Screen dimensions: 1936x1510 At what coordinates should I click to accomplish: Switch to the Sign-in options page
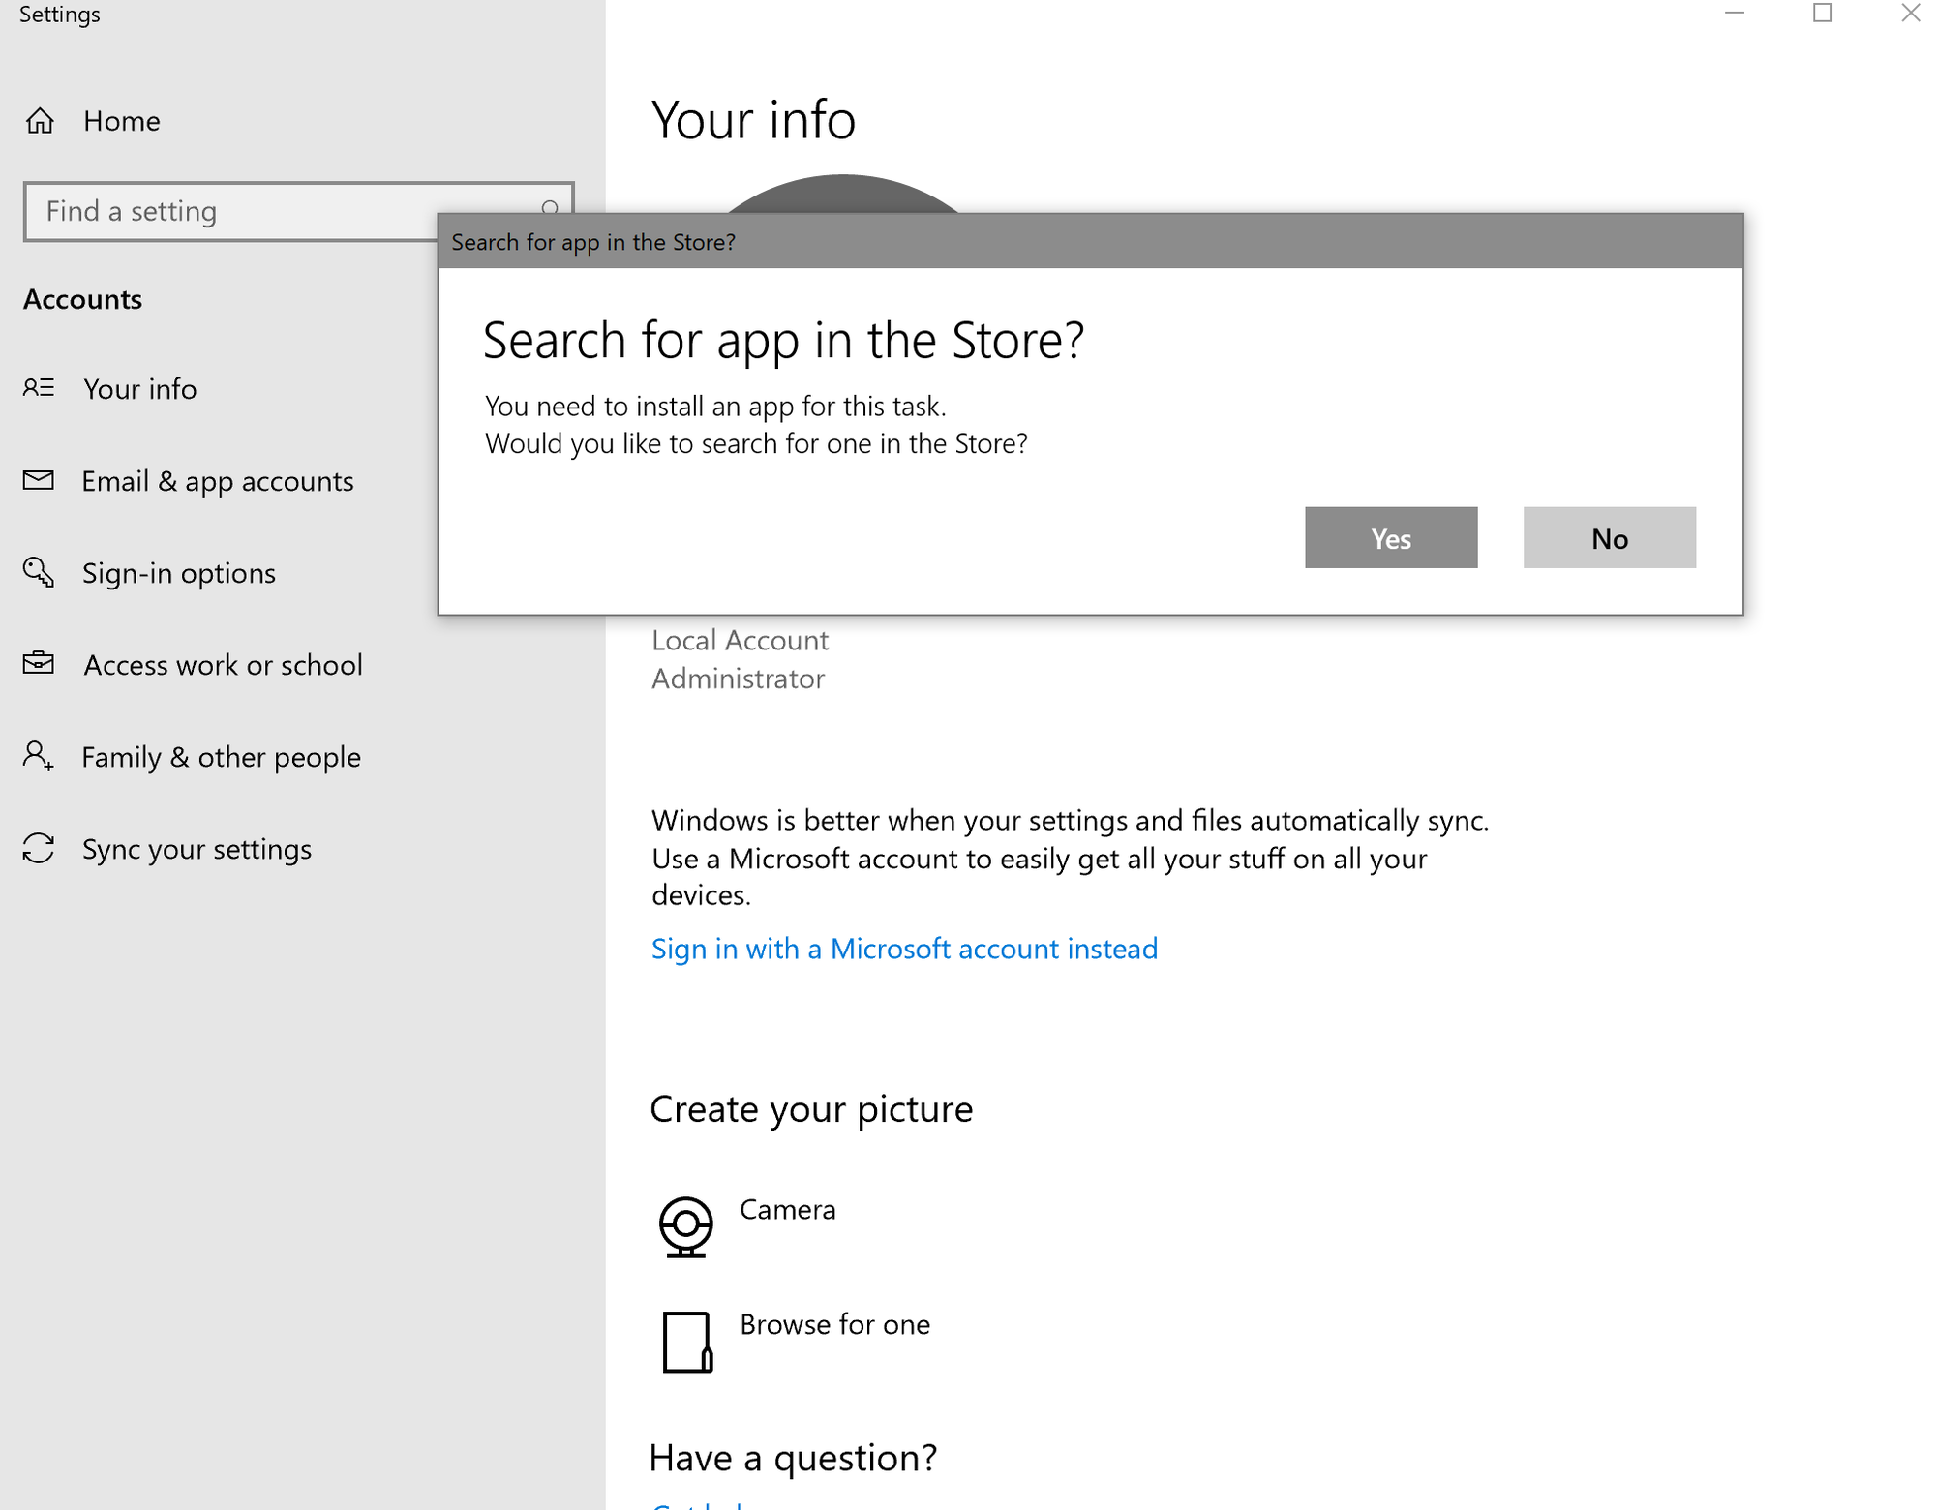[x=178, y=572]
